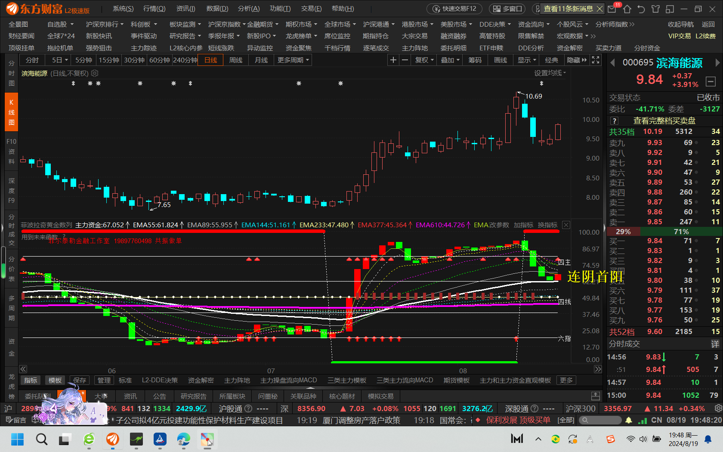Toggle the 模板 template mode button
The image size is (723, 452).
(55, 381)
